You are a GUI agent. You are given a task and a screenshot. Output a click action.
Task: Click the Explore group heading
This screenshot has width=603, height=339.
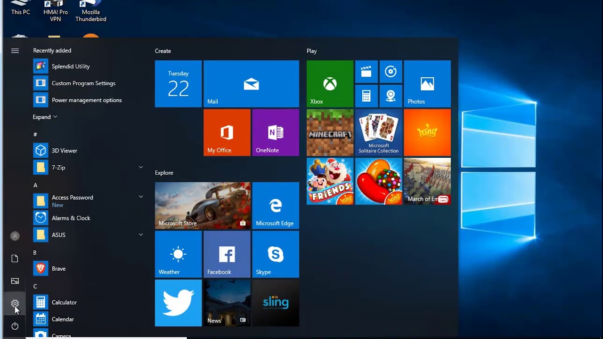(164, 173)
